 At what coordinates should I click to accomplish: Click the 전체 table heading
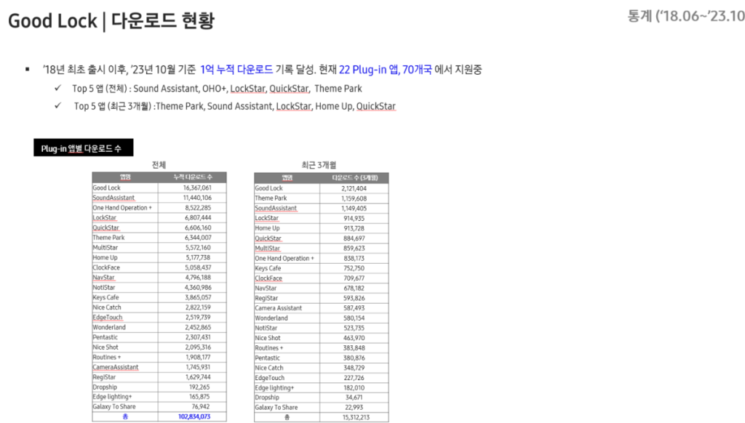[x=159, y=165]
